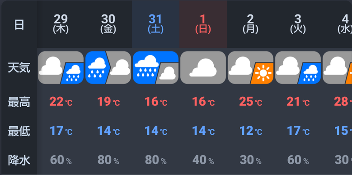
Task: Click the rainy weather icon for the 31st
Action: pyautogui.click(x=155, y=68)
